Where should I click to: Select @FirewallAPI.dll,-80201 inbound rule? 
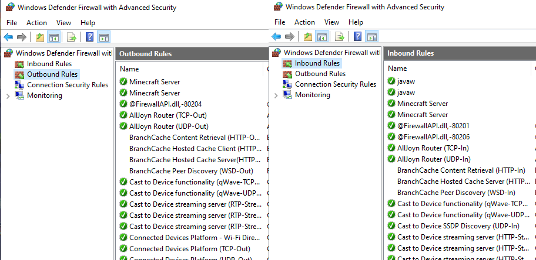[x=433, y=126]
